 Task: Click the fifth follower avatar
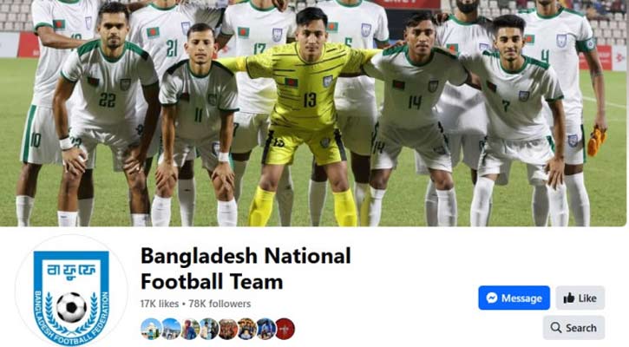(x=228, y=329)
